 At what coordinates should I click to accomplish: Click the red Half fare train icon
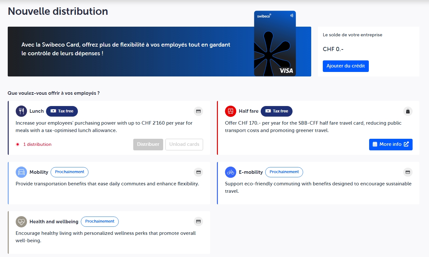pyautogui.click(x=230, y=111)
